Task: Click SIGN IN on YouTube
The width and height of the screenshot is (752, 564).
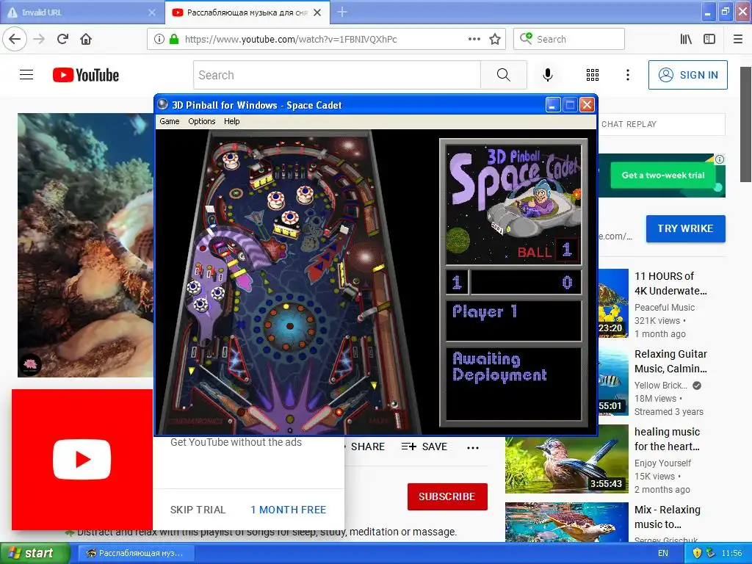Action: pos(687,75)
